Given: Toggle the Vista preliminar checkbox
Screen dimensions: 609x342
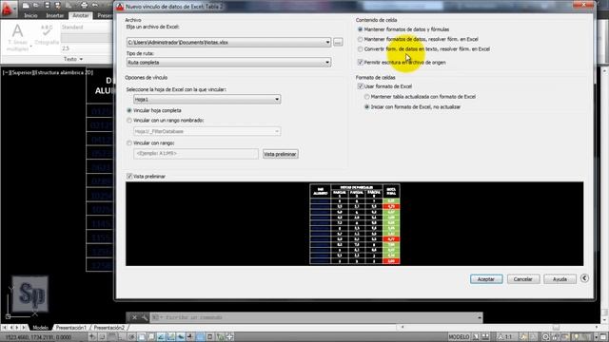Looking at the screenshot, I should (146, 177).
